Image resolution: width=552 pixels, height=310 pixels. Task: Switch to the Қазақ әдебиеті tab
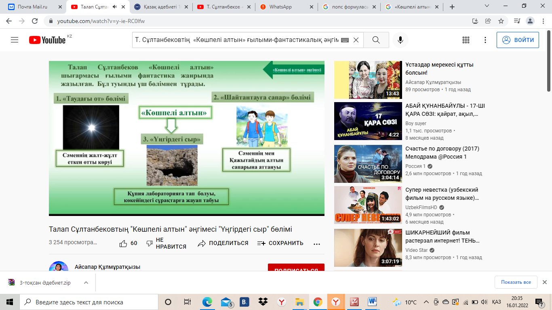pyautogui.click(x=160, y=7)
